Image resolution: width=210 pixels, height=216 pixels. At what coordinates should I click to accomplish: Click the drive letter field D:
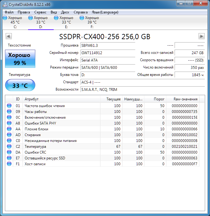click(108, 75)
